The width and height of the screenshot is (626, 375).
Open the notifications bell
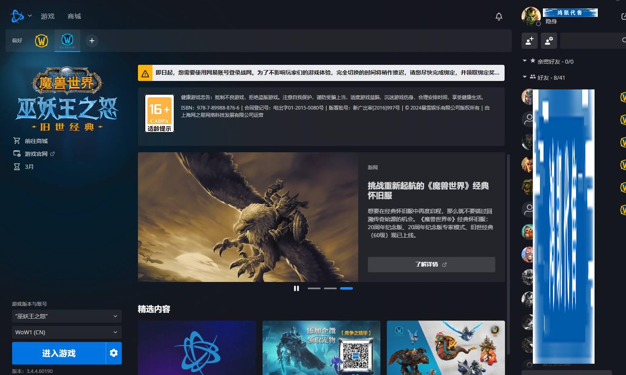pyautogui.click(x=499, y=16)
